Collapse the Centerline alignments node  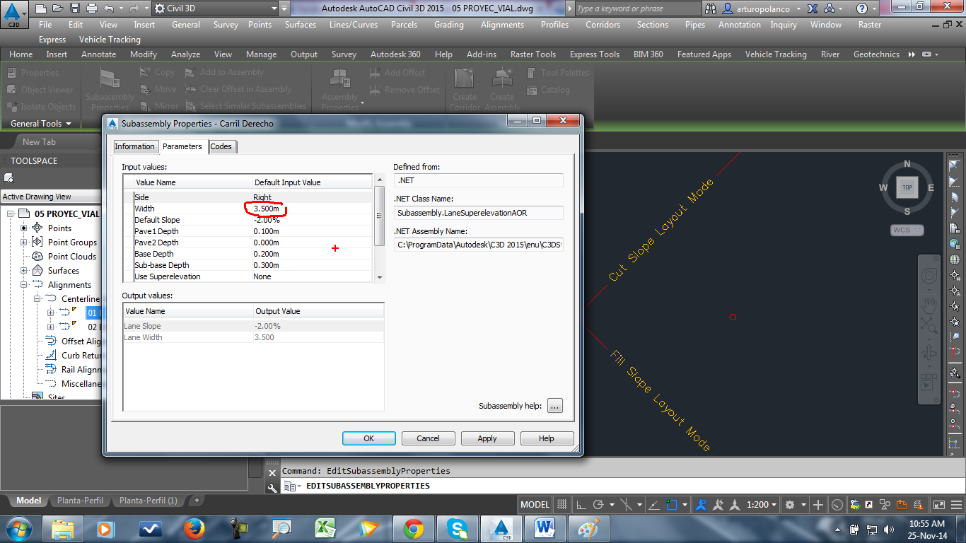[x=37, y=299]
